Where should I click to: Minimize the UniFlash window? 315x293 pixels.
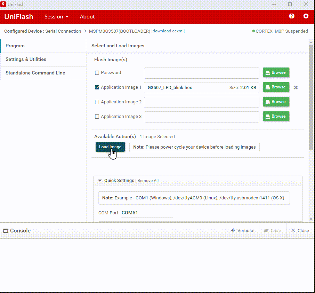click(x=274, y=4)
